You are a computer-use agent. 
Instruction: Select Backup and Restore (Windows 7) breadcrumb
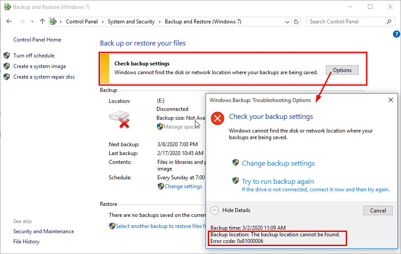[x=203, y=22]
